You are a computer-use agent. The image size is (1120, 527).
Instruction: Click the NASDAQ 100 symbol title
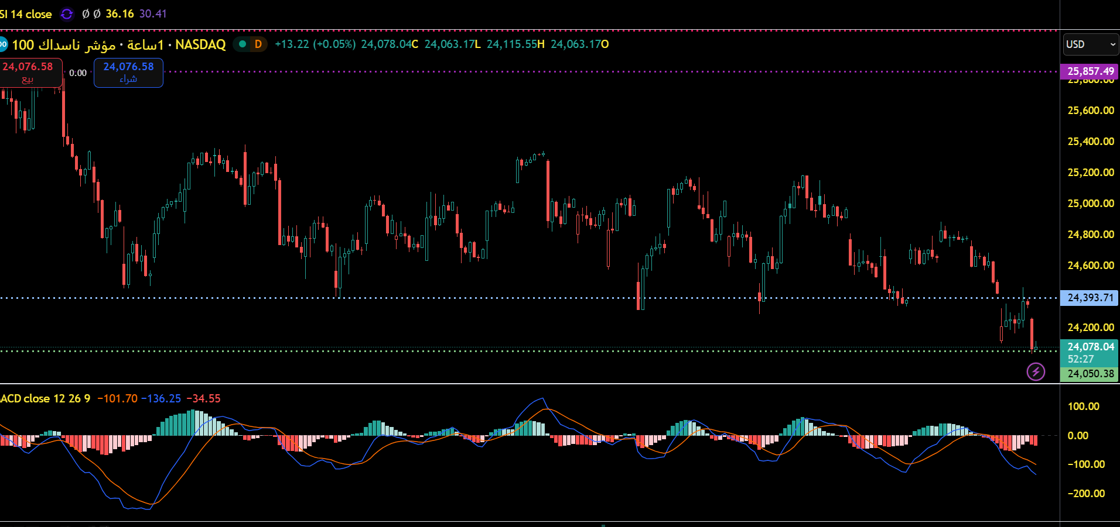point(119,44)
